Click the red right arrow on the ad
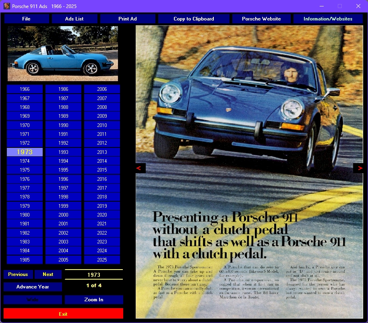368x323 pixels. coord(358,168)
